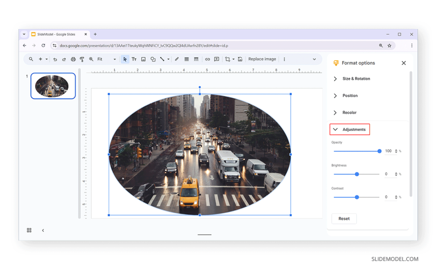Expand the Recolor section
Image resolution: width=436 pixels, height=270 pixels.
pyautogui.click(x=345, y=113)
